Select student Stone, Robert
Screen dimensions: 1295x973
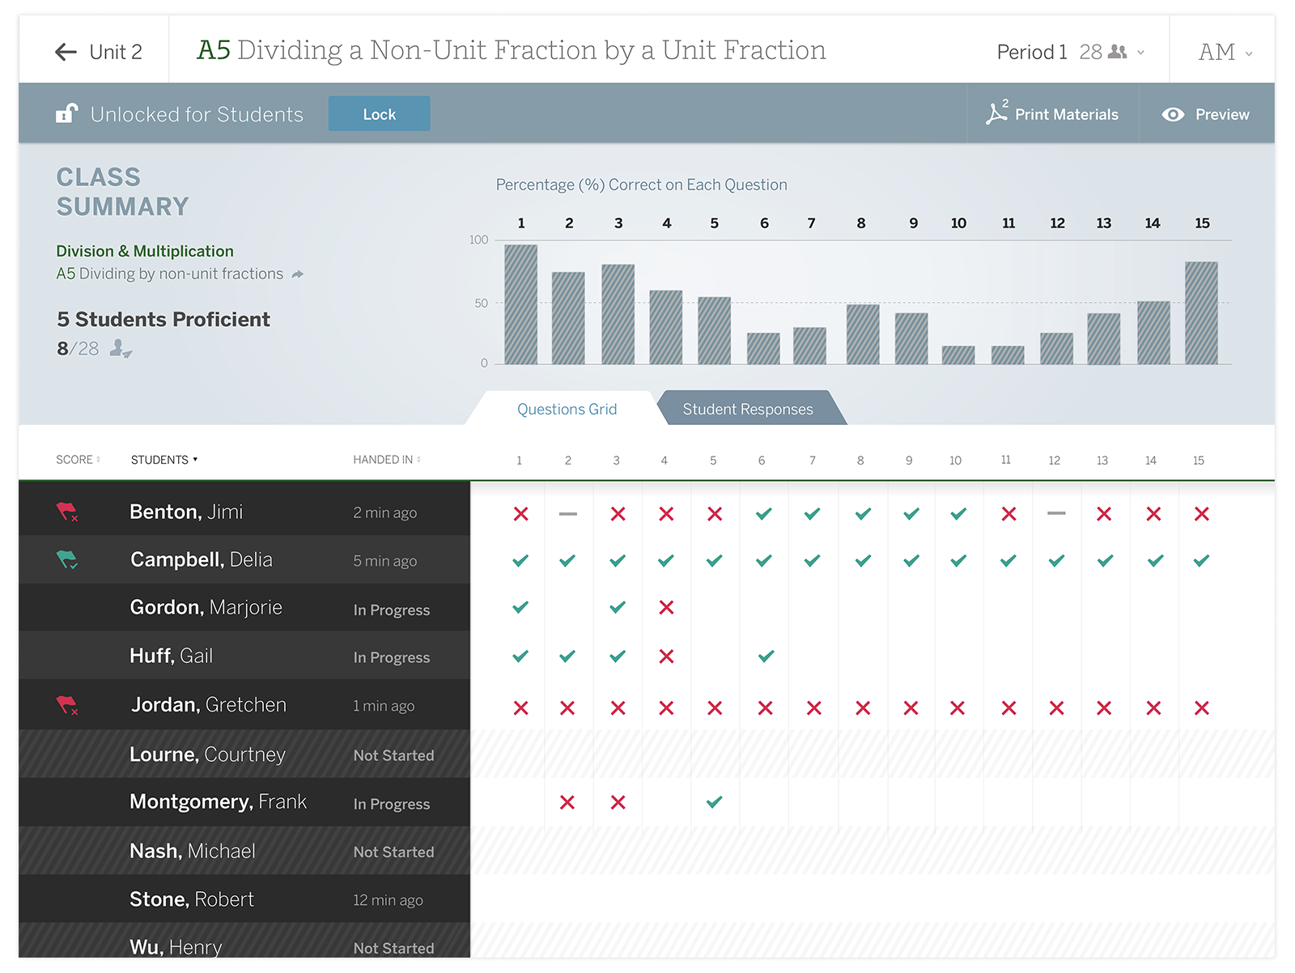pyautogui.click(x=192, y=899)
